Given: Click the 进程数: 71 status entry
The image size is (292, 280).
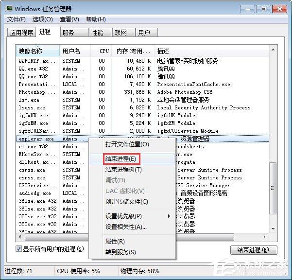Looking at the screenshot, I should click(x=18, y=271).
